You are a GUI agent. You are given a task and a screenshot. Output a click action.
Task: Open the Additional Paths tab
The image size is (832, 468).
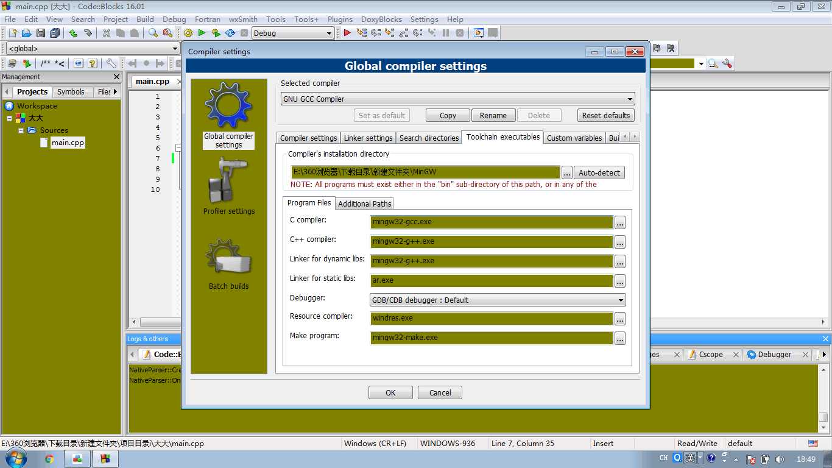365,204
